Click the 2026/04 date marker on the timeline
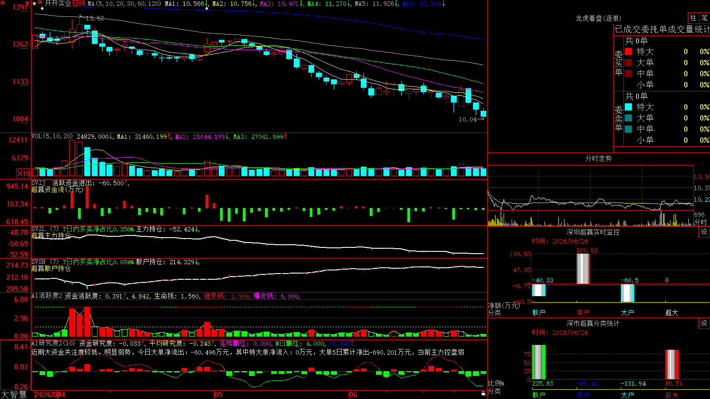Image resolution: width=710 pixels, height=399 pixels. tap(50, 395)
